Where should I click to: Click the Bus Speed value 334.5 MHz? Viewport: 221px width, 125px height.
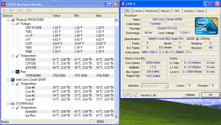(153, 72)
